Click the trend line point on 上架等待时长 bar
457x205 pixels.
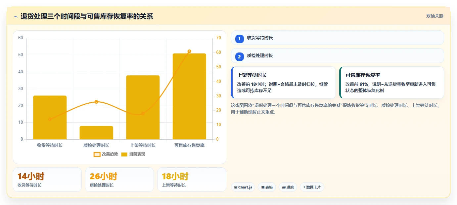(143, 114)
